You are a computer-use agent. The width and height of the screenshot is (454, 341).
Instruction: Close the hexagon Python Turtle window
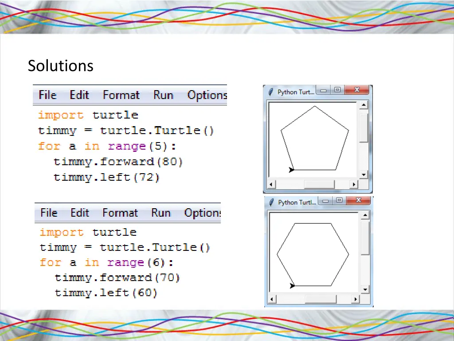(x=358, y=200)
